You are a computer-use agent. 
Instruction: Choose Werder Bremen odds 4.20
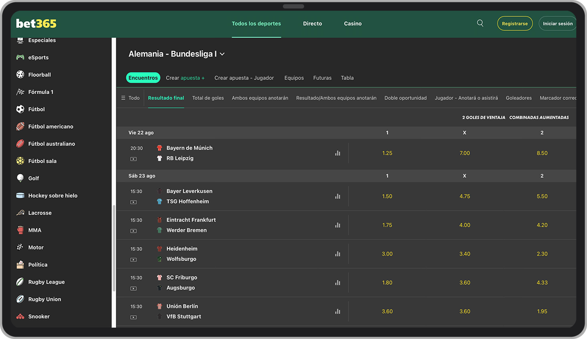click(542, 225)
